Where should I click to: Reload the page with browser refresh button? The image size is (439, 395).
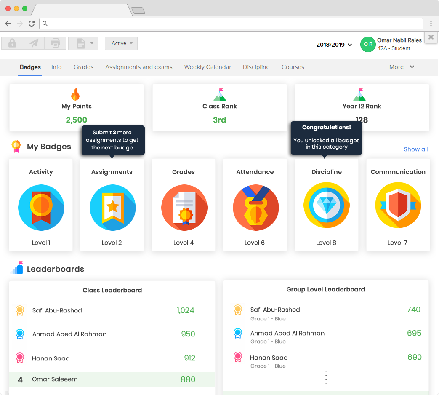tap(32, 24)
